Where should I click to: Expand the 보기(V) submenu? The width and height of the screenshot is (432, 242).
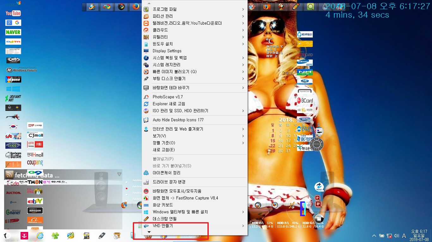click(x=194, y=136)
